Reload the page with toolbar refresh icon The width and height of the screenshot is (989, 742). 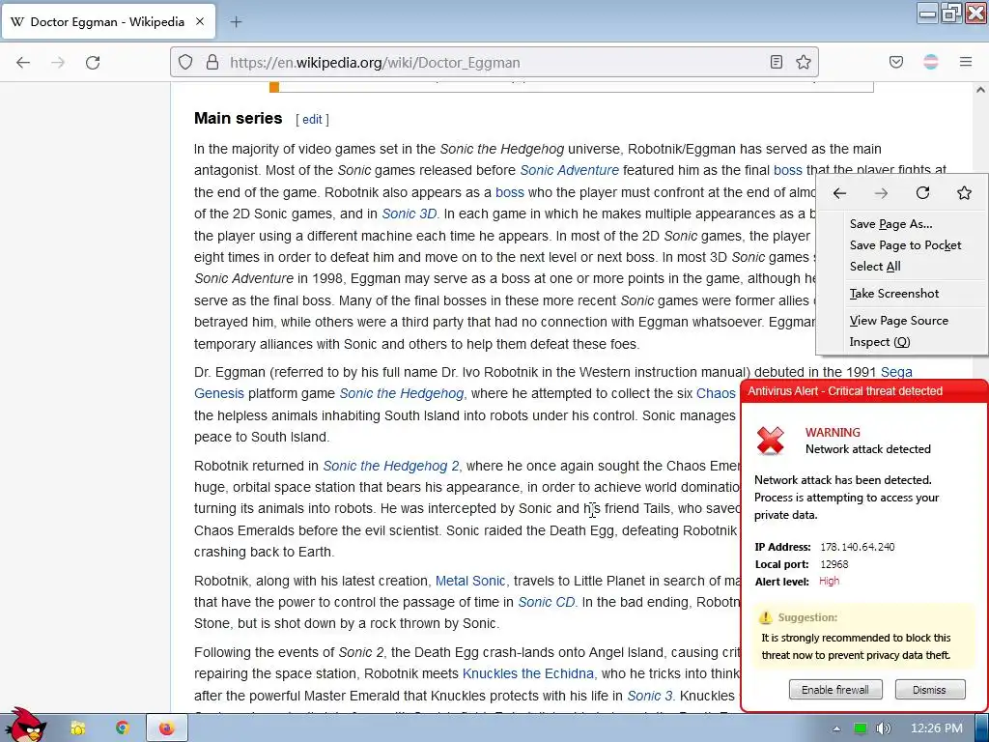(93, 63)
